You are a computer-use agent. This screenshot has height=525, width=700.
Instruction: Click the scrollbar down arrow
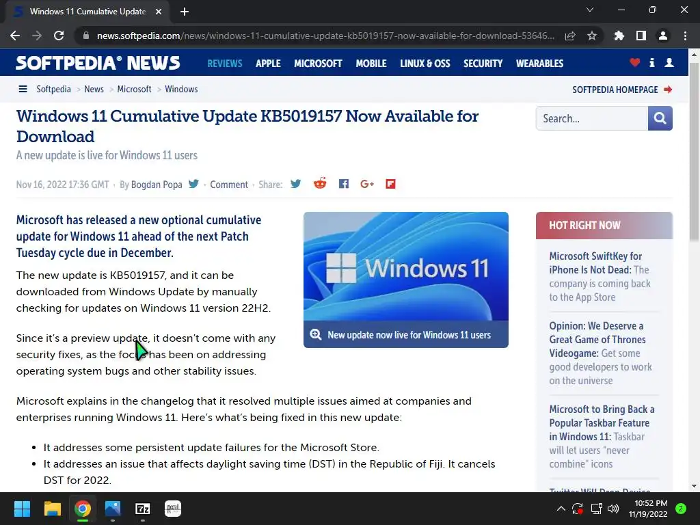[x=694, y=486]
